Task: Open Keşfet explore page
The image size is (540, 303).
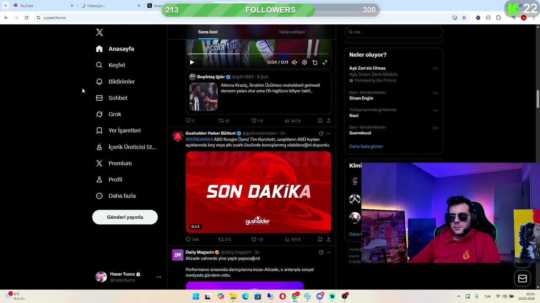Action: point(111,65)
